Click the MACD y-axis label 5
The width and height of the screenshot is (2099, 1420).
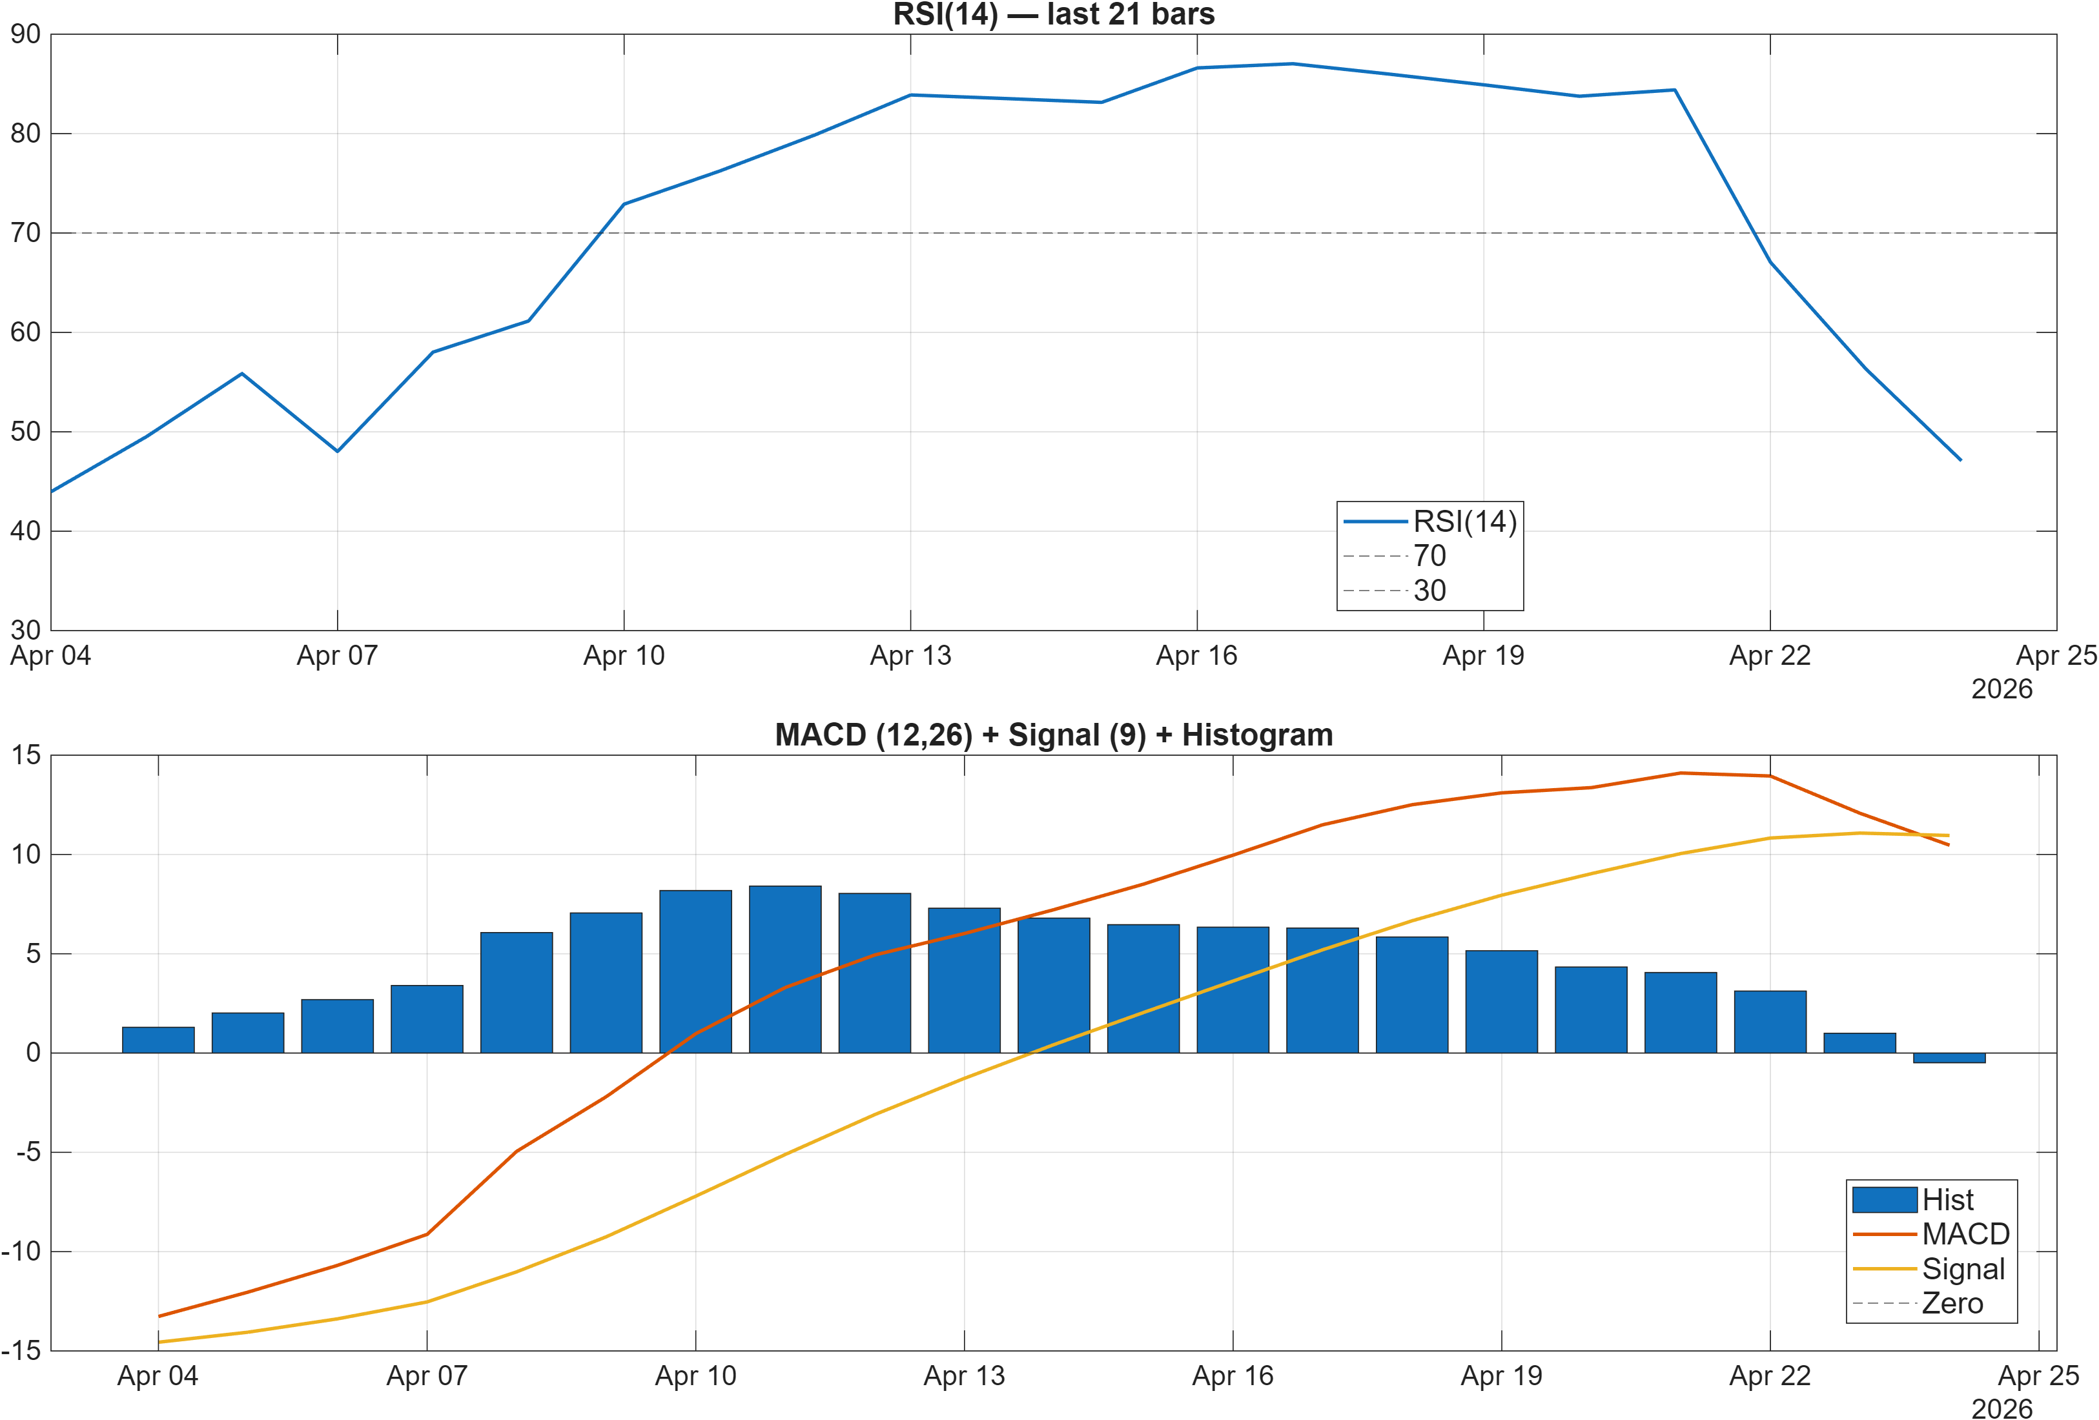34,953
